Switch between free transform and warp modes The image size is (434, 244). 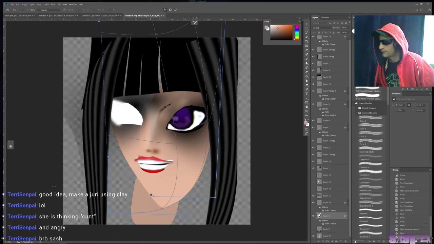pyautogui.click(x=165, y=10)
